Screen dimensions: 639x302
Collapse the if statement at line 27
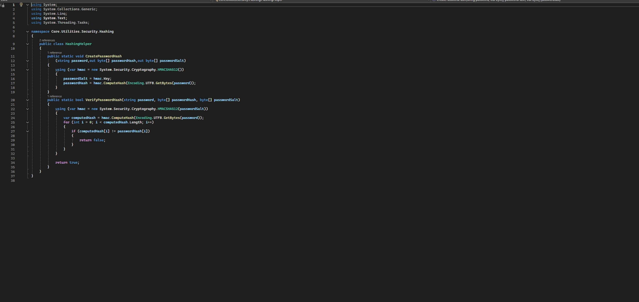point(27,131)
